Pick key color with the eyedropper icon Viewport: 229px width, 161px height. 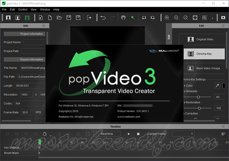(217, 85)
